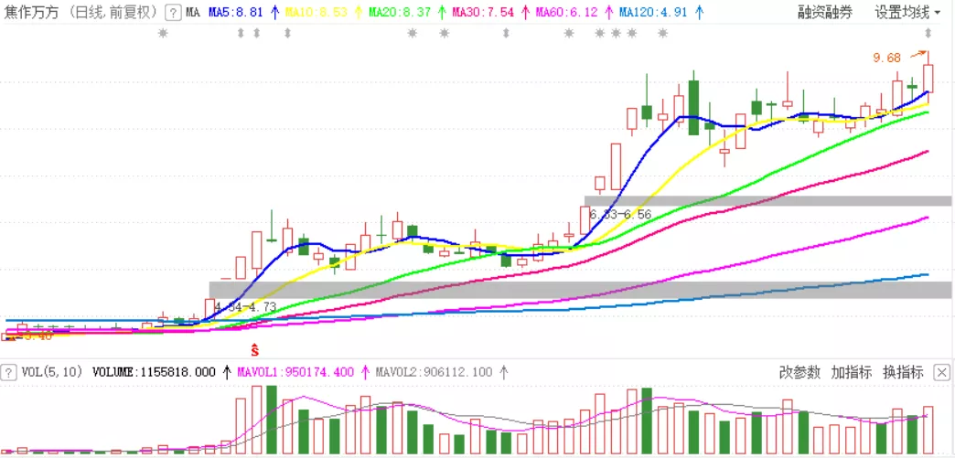
Task: Click the orange arrow pointing to the 9.68 high
Action: click(917, 56)
